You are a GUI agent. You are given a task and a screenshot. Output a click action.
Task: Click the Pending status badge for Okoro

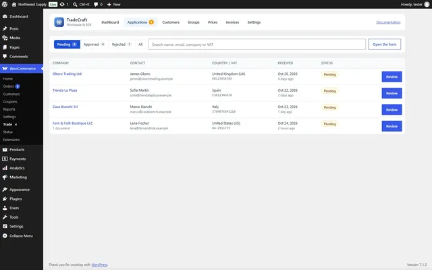click(330, 74)
